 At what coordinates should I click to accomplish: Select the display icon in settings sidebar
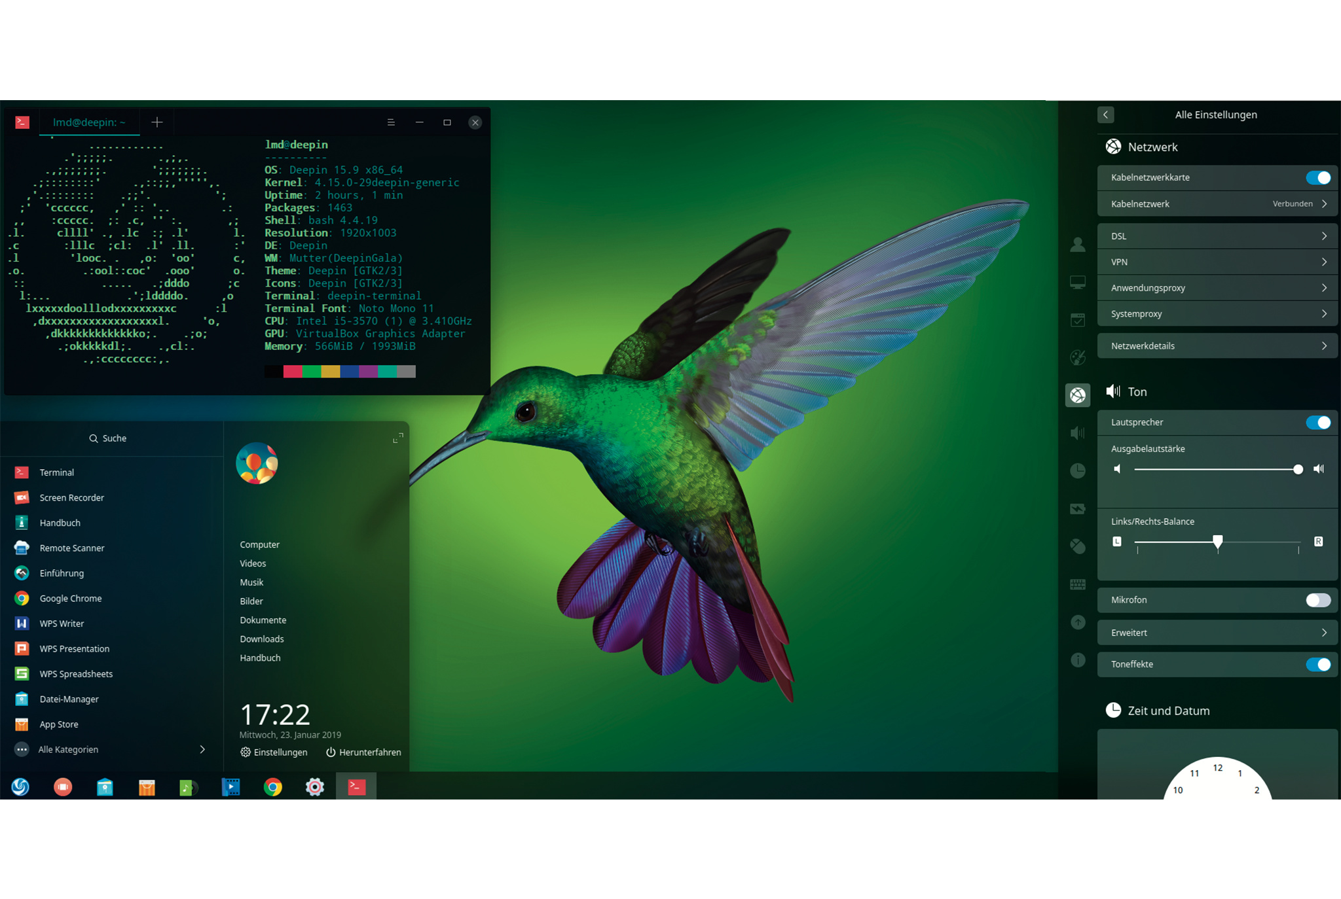pos(1077,283)
